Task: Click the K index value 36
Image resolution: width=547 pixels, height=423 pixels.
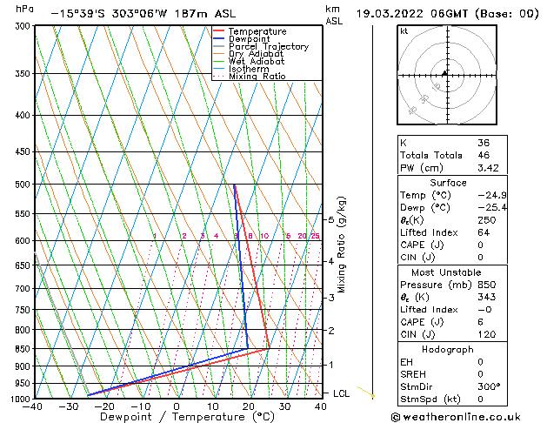Action: click(x=484, y=143)
